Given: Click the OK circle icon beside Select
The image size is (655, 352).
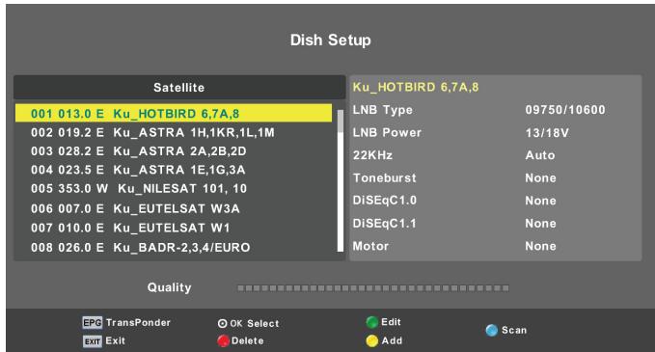Looking at the screenshot, I should click(x=222, y=323).
